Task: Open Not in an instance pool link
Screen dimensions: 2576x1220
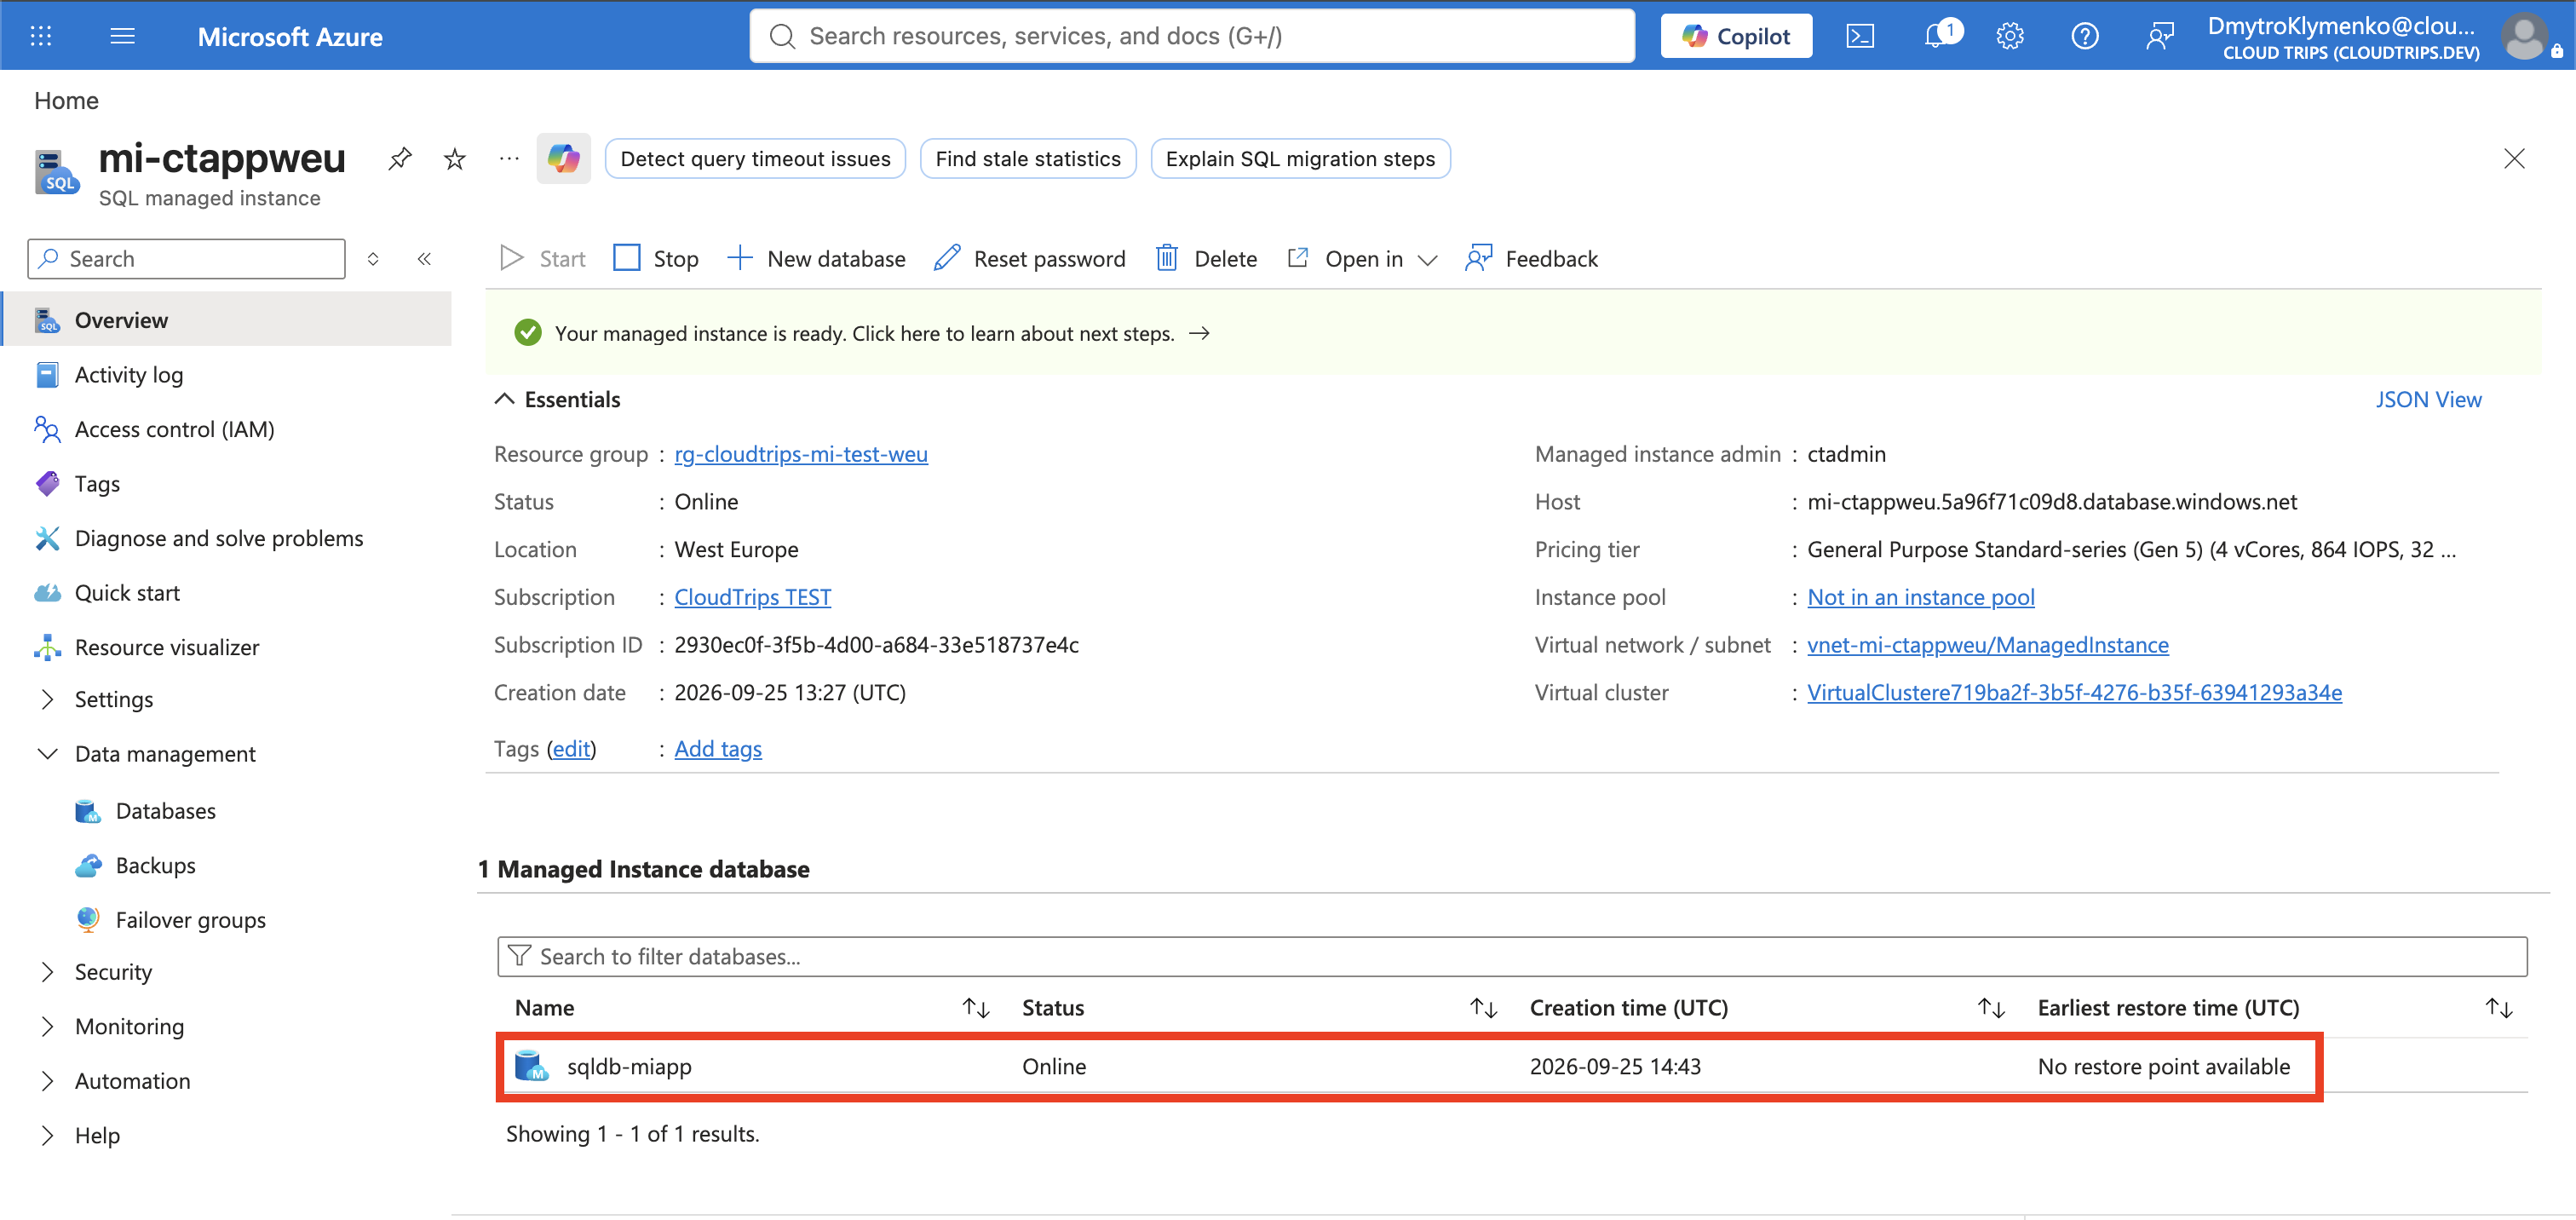Action: click(1920, 597)
